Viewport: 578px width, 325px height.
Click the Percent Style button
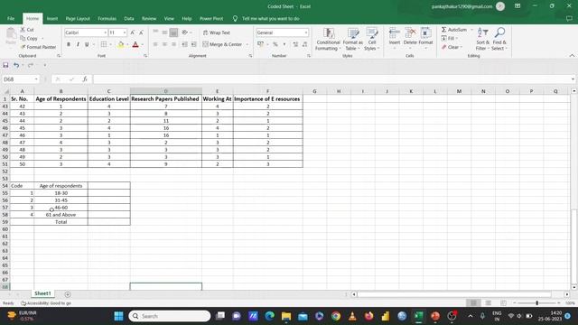pyautogui.click(x=275, y=44)
